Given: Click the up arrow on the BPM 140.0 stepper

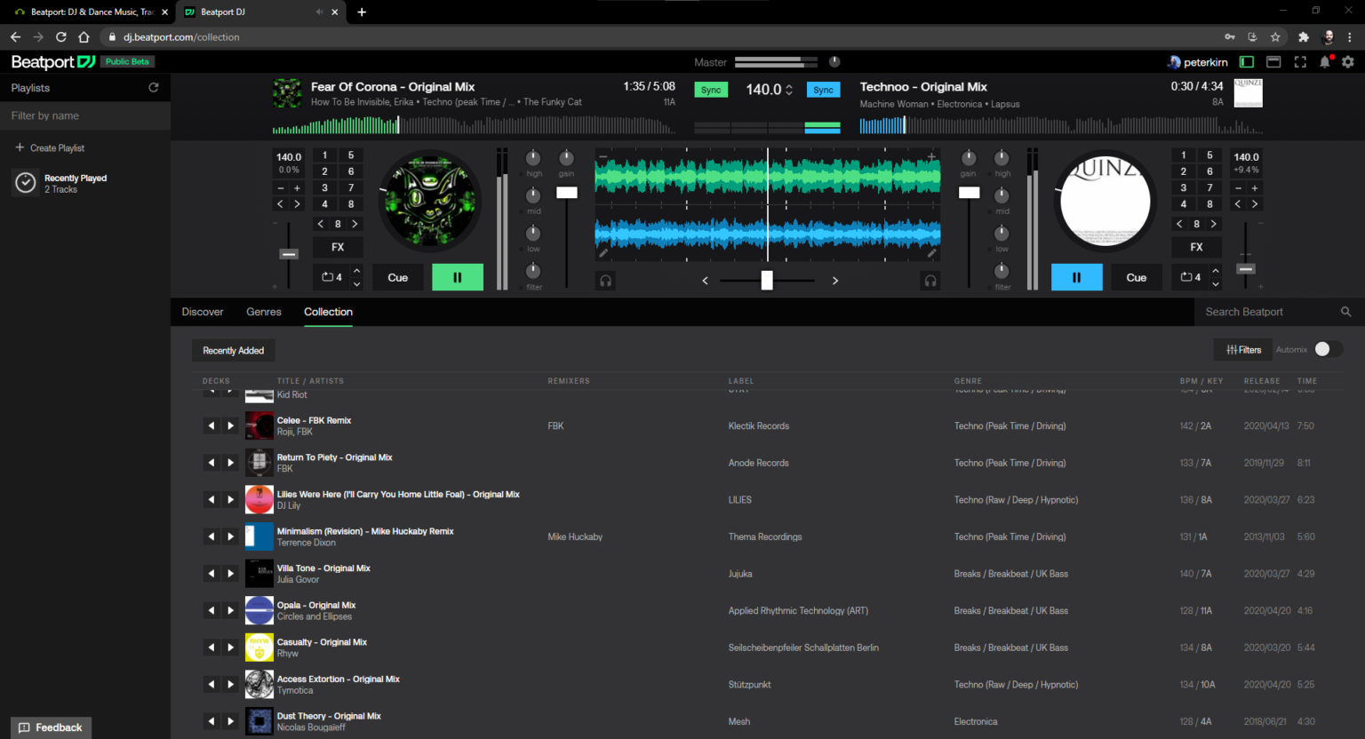Looking at the screenshot, I should pos(787,84).
